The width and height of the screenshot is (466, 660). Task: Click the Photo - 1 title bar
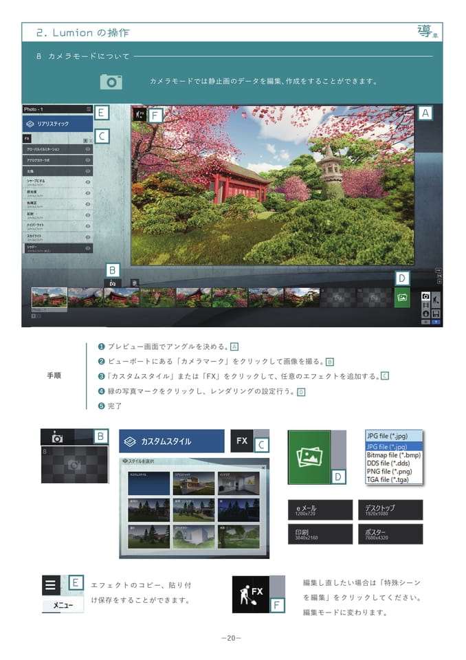point(58,109)
